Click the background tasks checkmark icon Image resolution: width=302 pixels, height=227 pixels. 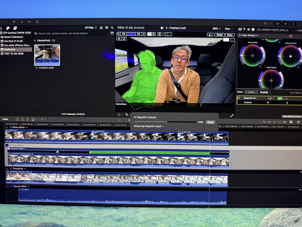37,22
